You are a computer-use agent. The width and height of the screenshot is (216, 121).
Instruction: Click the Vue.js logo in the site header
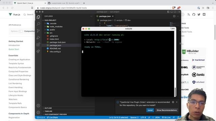click(15, 14)
